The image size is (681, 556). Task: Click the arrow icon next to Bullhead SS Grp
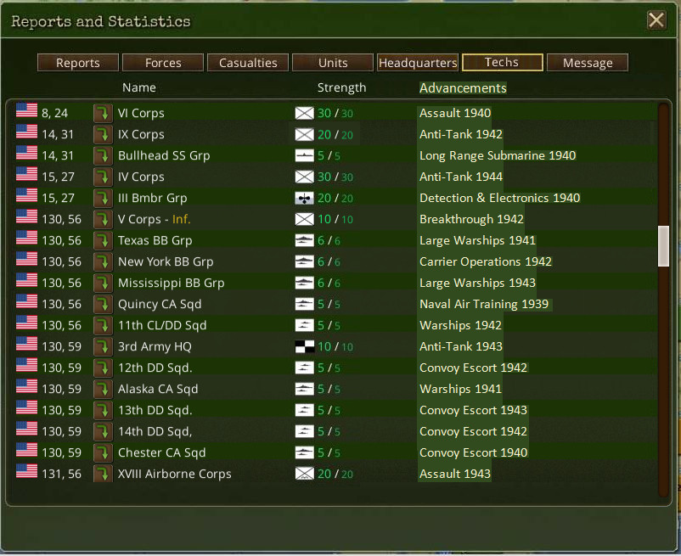click(x=103, y=156)
